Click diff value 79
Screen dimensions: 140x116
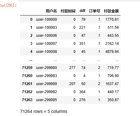83,19
